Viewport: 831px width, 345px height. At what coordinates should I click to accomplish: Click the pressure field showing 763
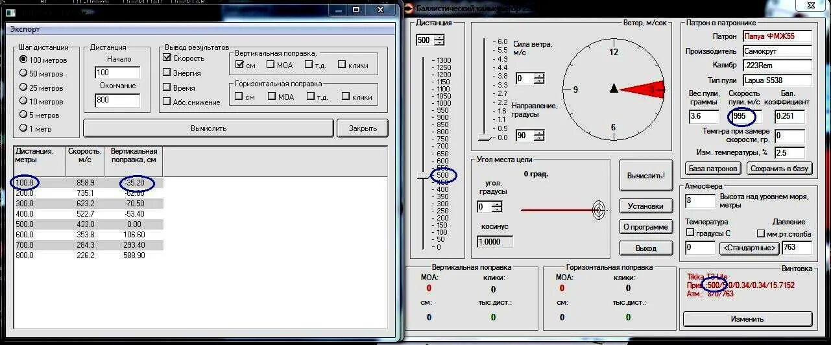click(797, 248)
